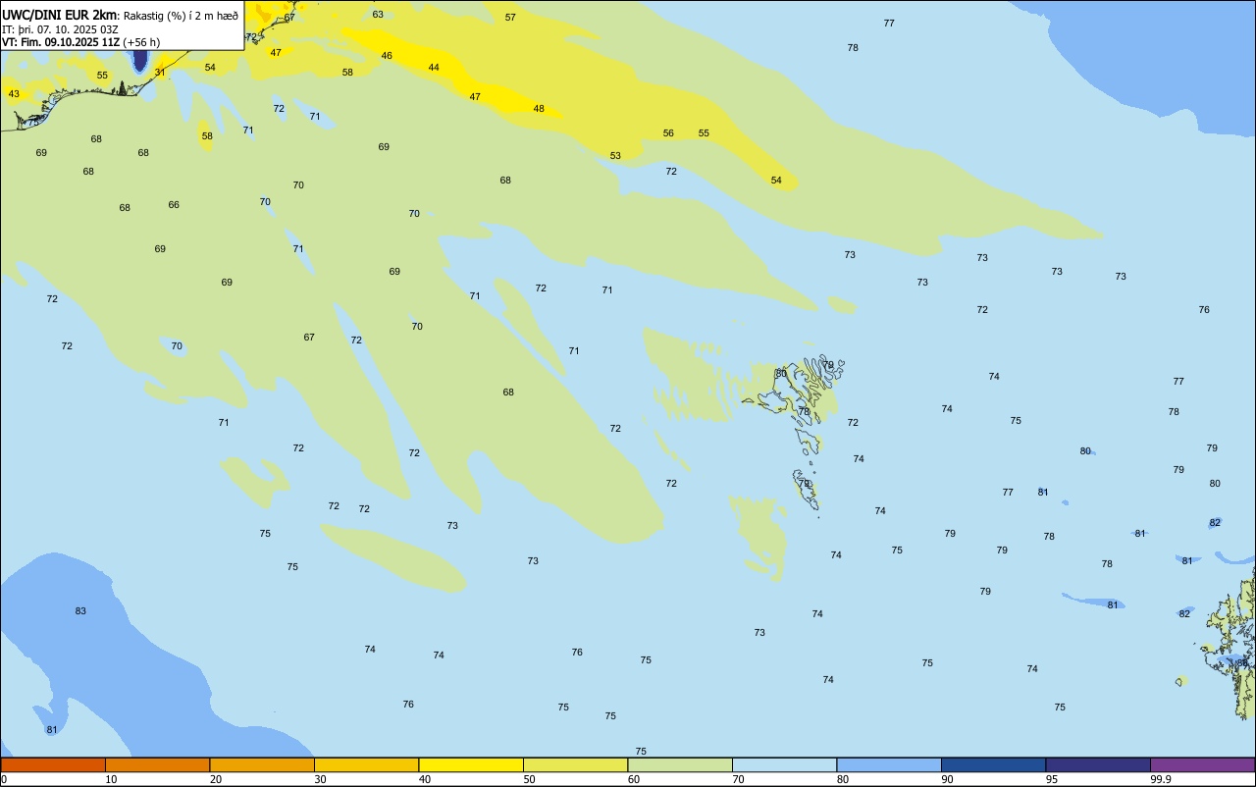The image size is (1256, 787).
Task: Click the 90–95 dark blue legend swatch
Action: pos(993,764)
